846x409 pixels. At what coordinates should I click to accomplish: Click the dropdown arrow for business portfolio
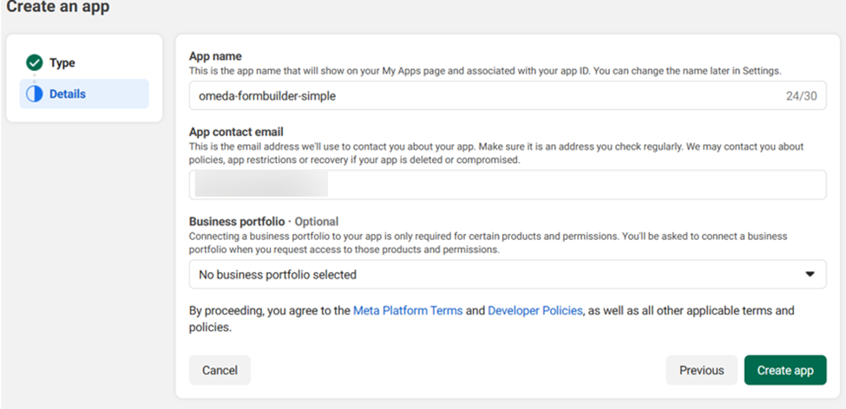[x=810, y=275]
